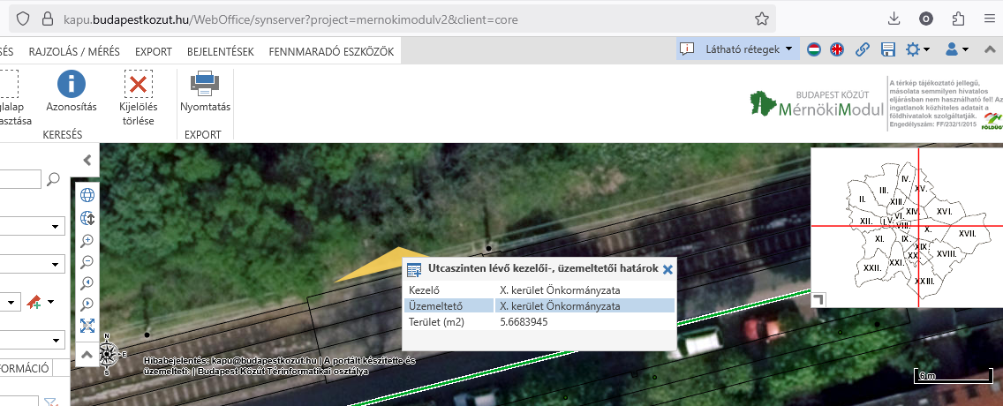
Task: Go to the previous map view
Action: (87, 283)
